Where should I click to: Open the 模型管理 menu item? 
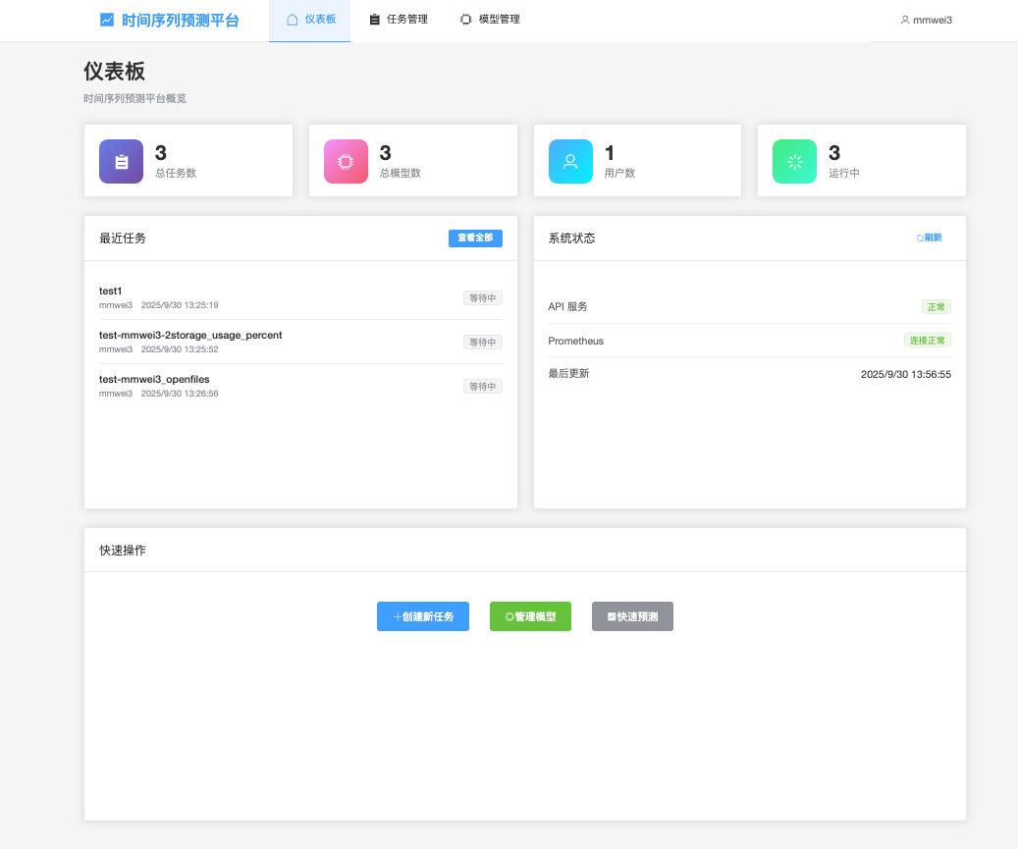[x=490, y=21]
